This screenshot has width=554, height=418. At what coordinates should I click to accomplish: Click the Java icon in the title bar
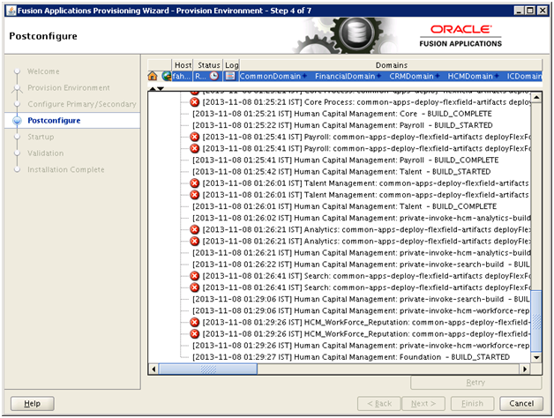pos(11,11)
